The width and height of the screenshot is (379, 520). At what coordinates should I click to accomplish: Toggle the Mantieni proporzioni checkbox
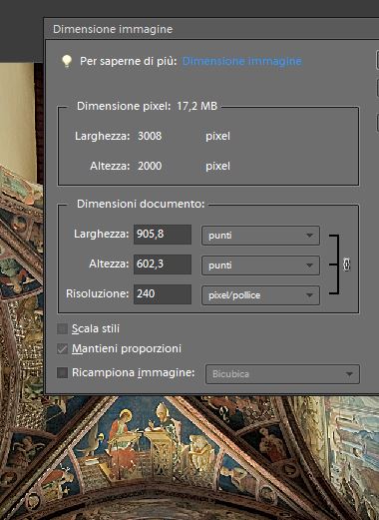[62, 348]
